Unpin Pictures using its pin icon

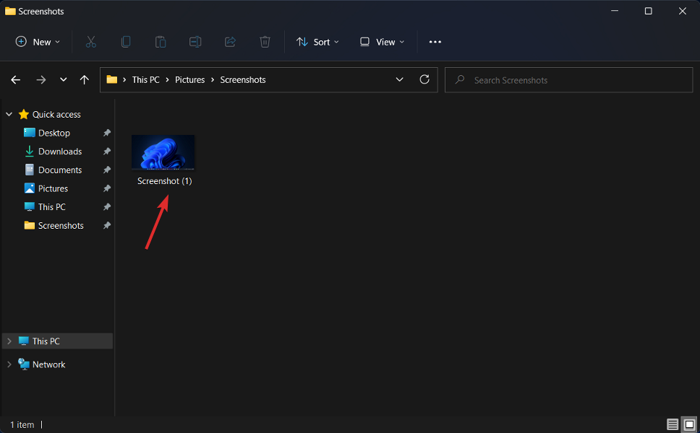click(107, 188)
